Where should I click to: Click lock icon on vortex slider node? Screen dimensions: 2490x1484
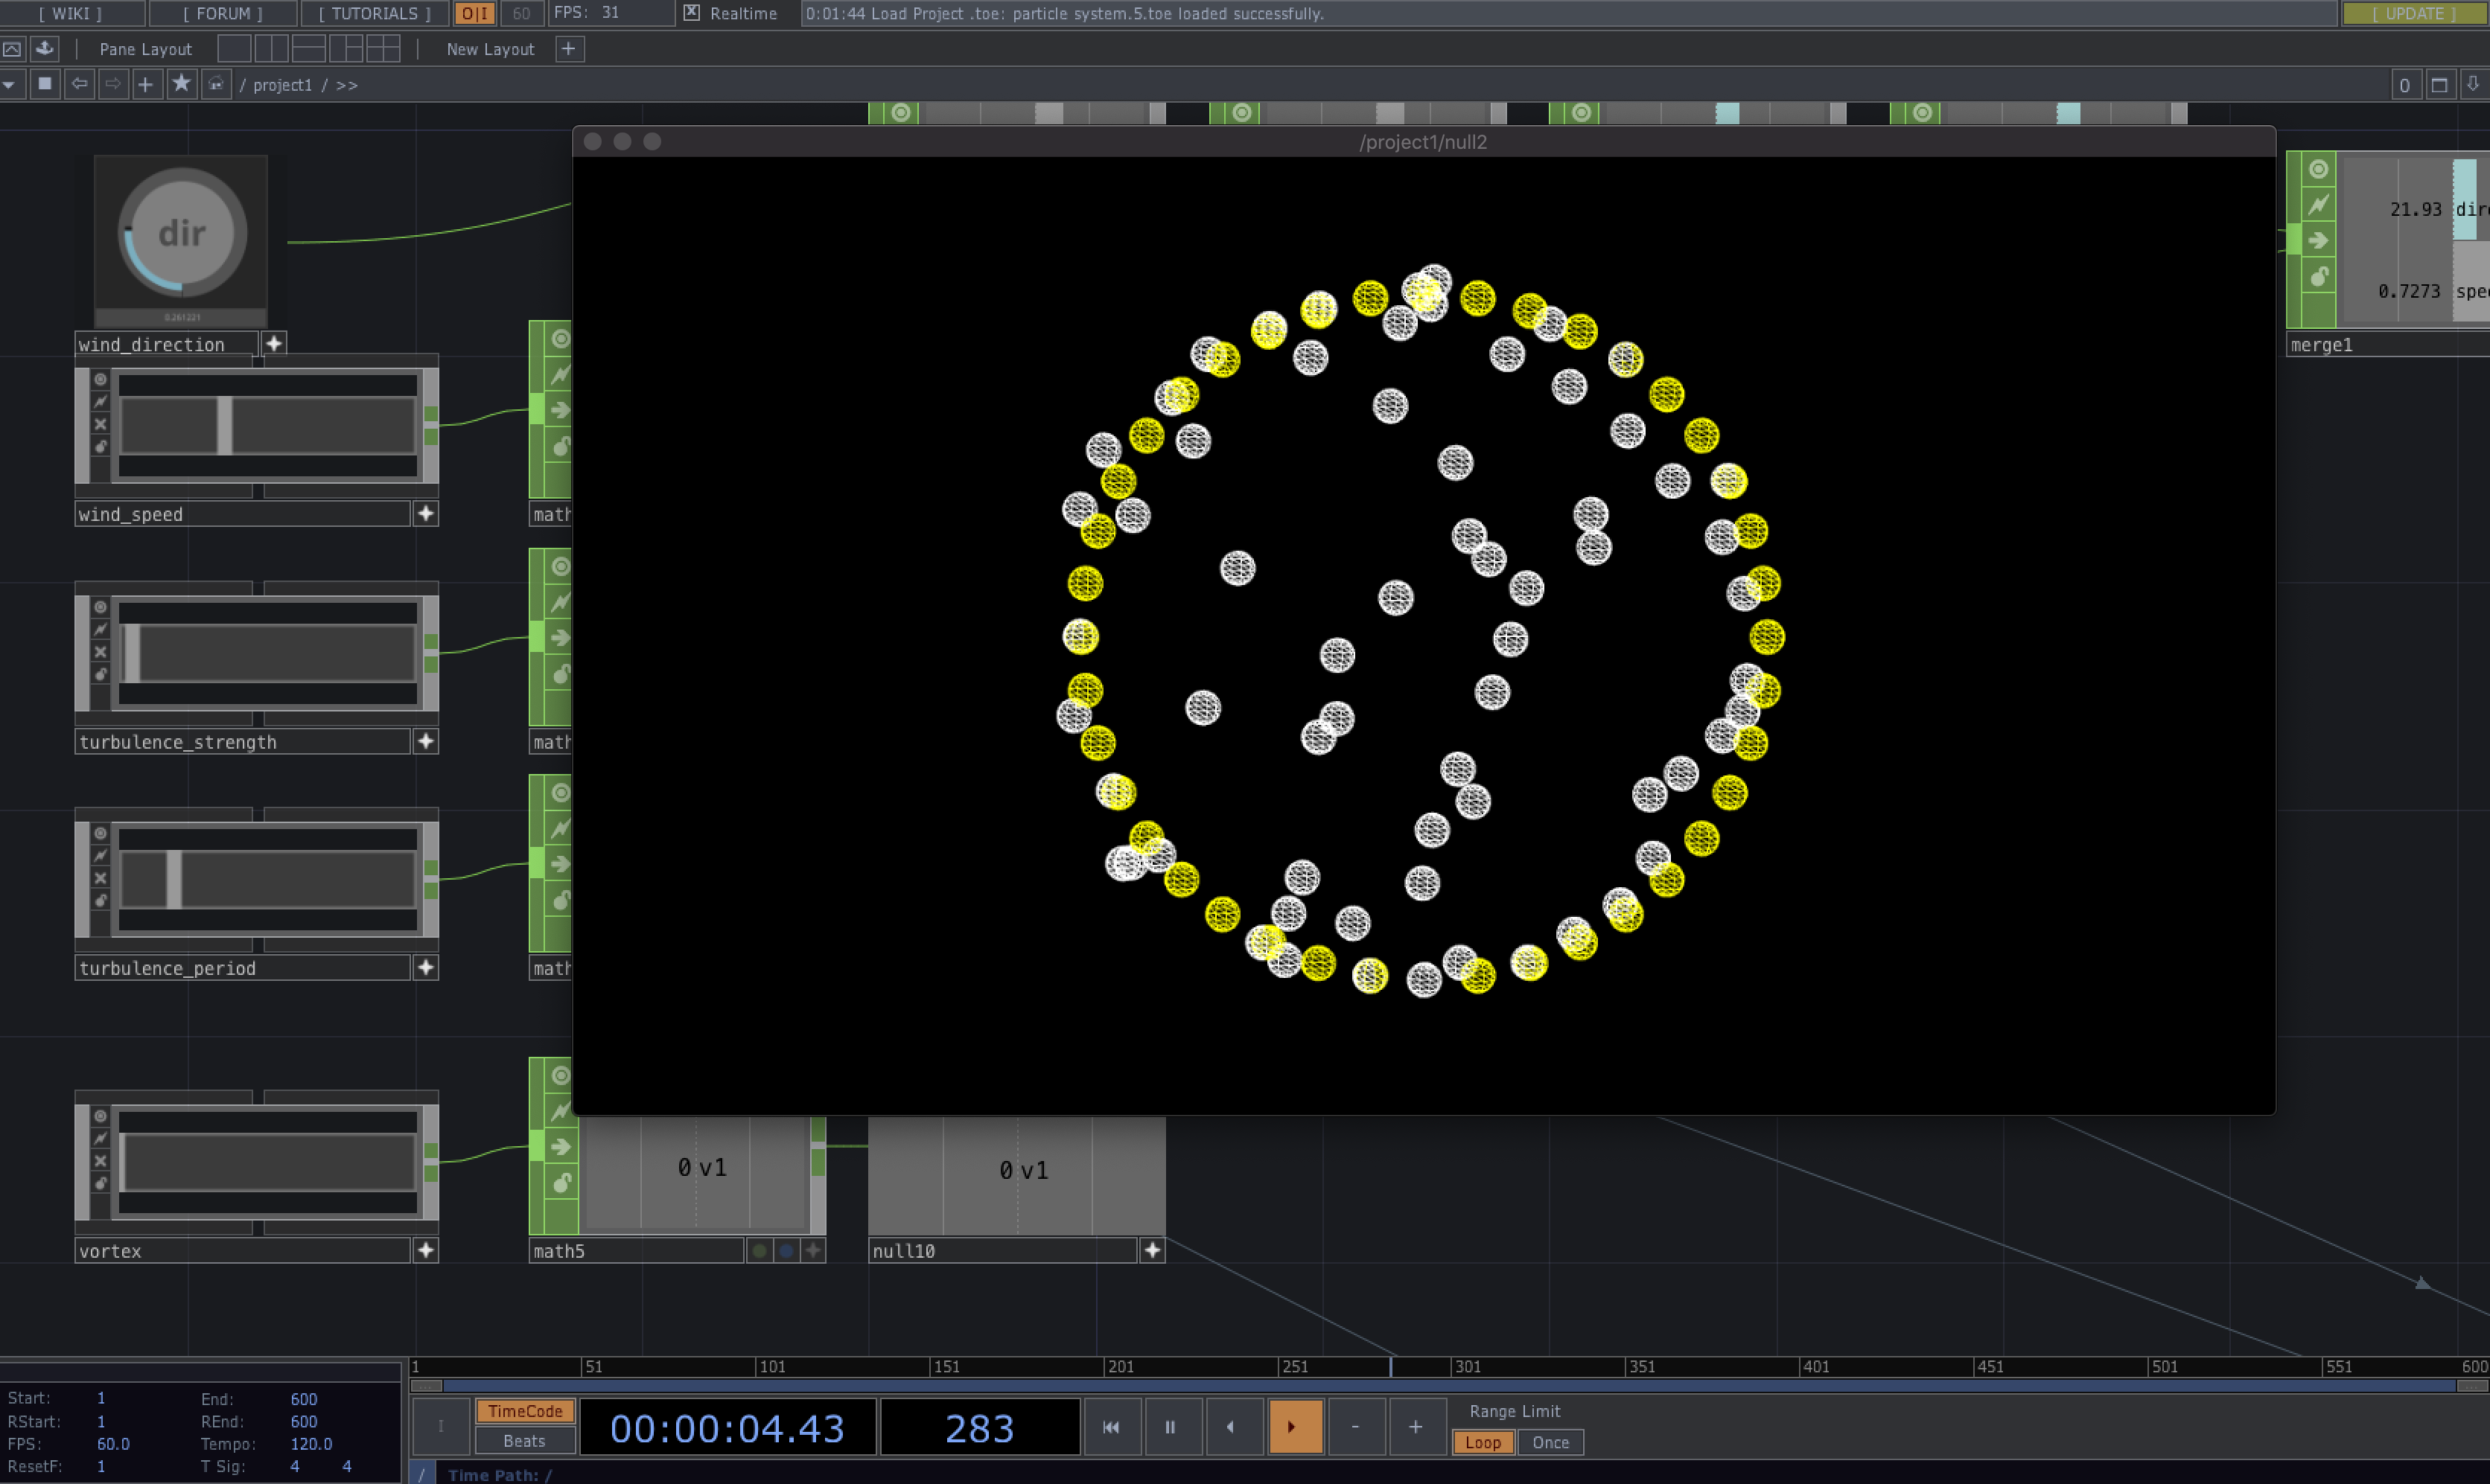(x=100, y=1183)
